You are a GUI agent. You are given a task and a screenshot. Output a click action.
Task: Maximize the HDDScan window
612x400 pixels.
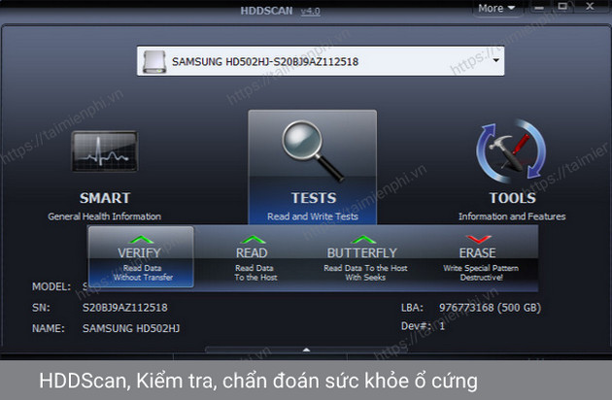pyautogui.click(x=562, y=7)
